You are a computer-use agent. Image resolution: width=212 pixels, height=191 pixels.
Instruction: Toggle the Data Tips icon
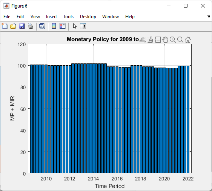(x=158, y=40)
